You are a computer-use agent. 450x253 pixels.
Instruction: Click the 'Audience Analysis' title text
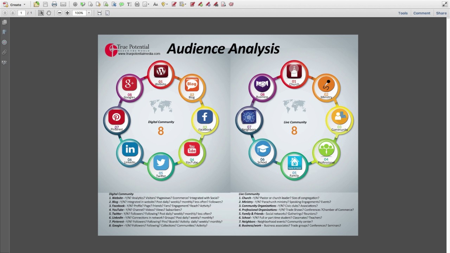(x=223, y=48)
